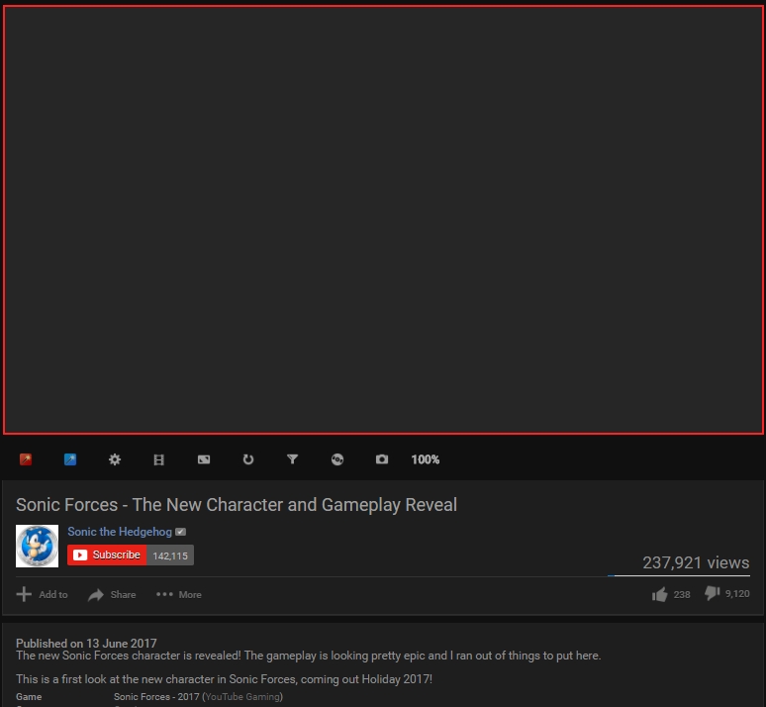Click the red magic wand icon
This screenshot has height=707, width=766.
26,459
